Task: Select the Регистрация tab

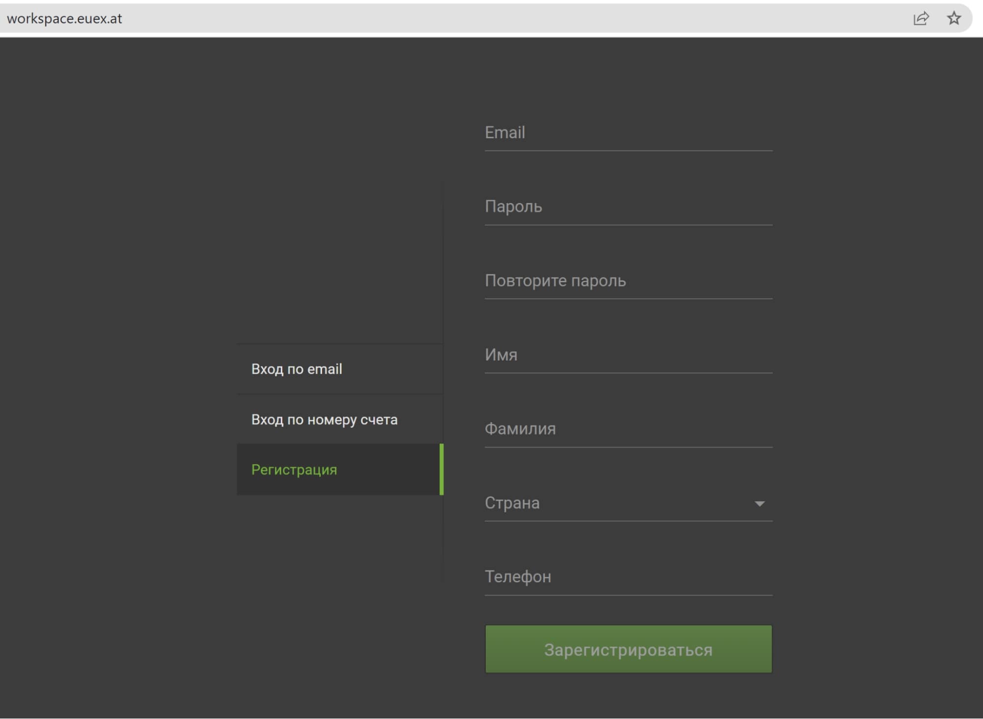Action: tap(340, 470)
